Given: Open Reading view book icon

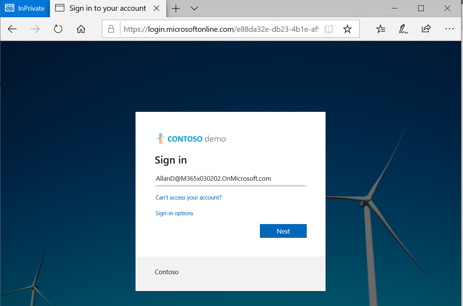Looking at the screenshot, I should point(329,29).
